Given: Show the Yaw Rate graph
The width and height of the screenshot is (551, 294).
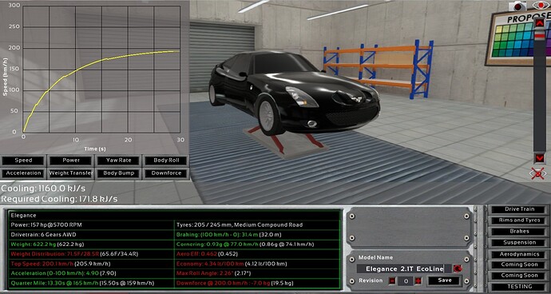Looking at the screenshot, I should tap(119, 161).
